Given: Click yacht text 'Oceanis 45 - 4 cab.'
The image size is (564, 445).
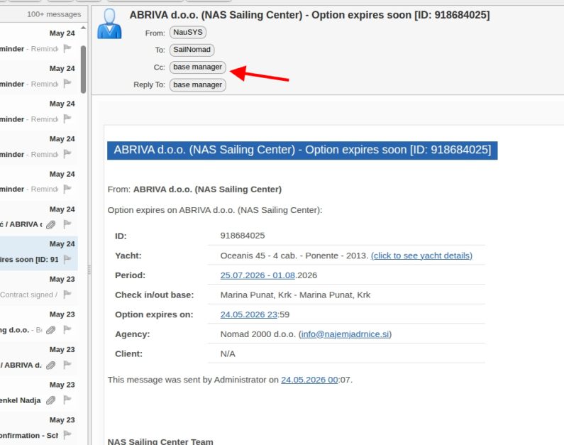Looking at the screenshot, I should point(259,256).
